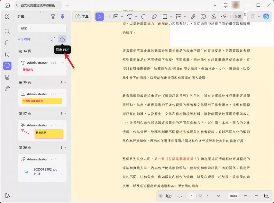The width and height of the screenshot is (274, 203).
Task: Open the signature tool
Action: (x=224, y=17)
